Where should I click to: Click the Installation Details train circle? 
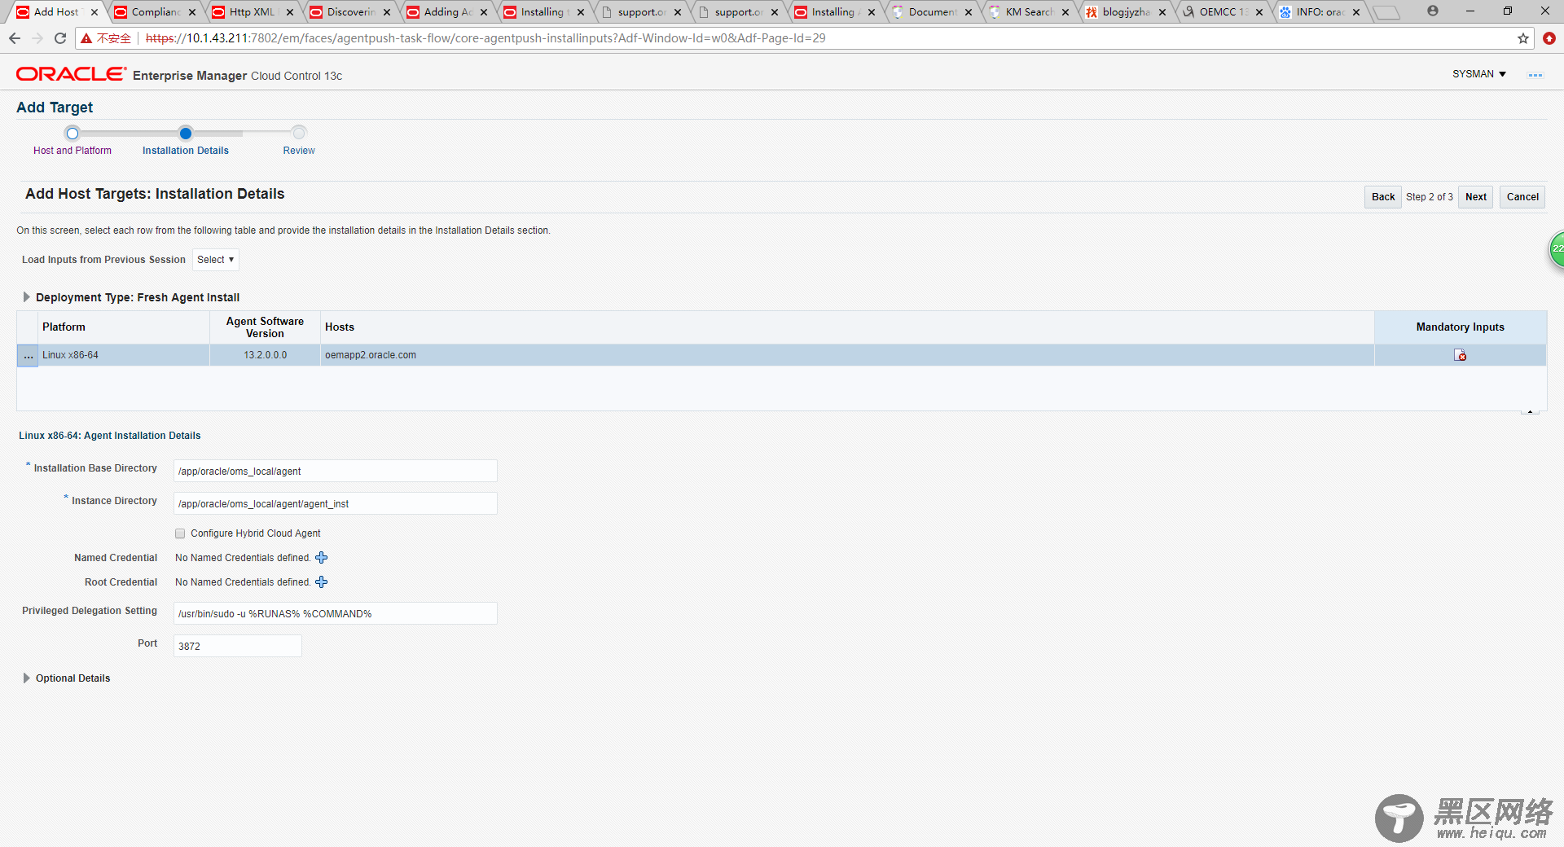186,133
